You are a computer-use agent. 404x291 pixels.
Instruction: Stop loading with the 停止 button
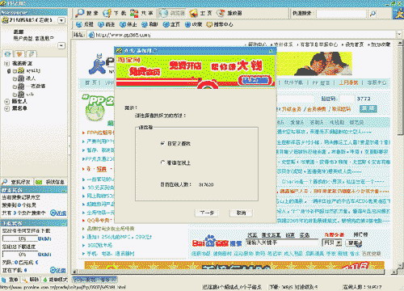[128, 24]
